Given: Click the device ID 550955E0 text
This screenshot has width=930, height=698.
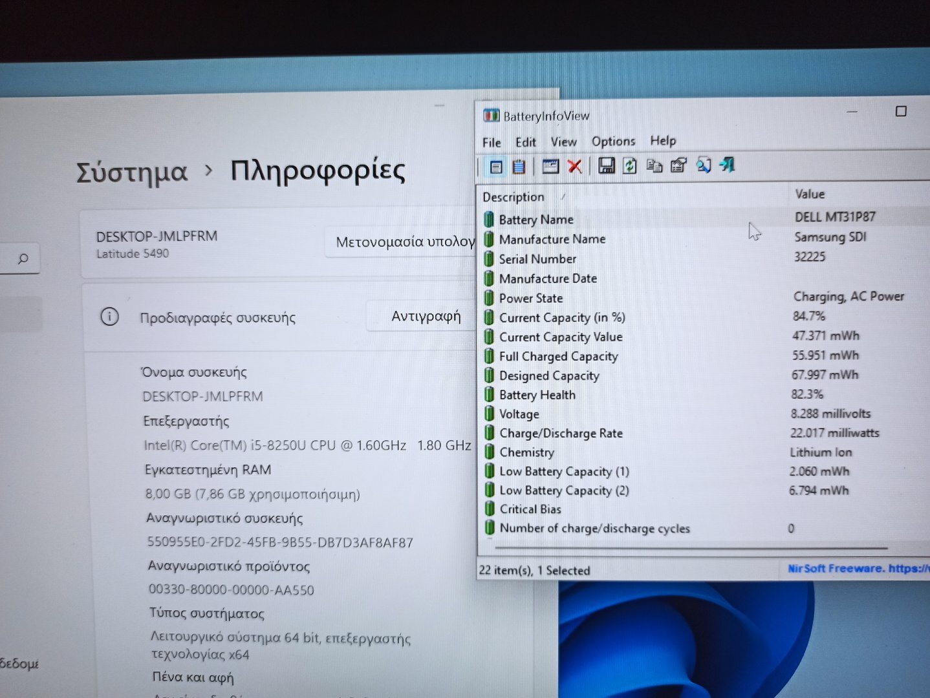Looking at the screenshot, I should 280,542.
